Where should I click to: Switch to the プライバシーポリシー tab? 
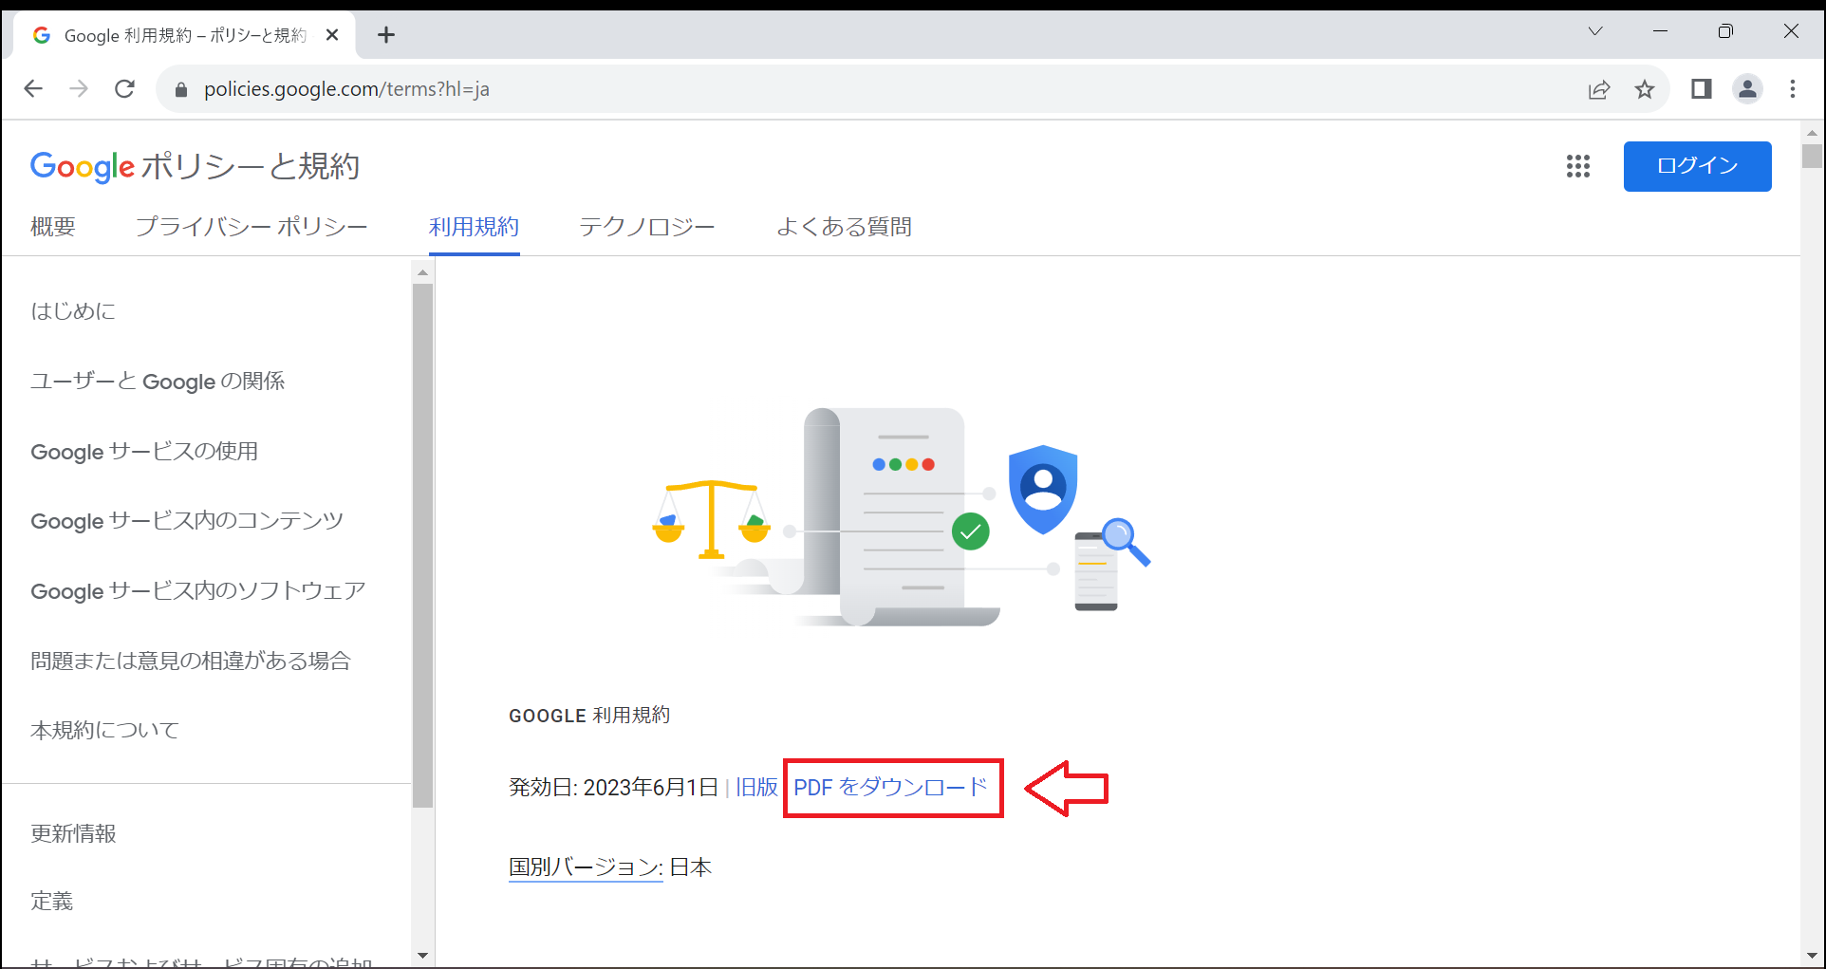[x=251, y=227]
